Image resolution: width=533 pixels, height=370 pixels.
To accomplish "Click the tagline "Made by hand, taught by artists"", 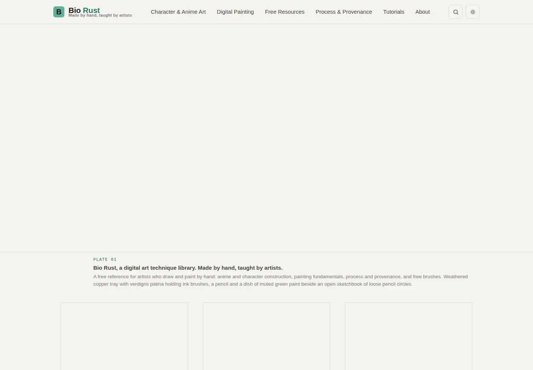I will 100,16.
